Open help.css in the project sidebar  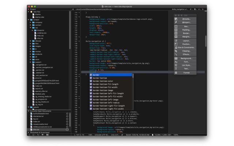point(40,35)
